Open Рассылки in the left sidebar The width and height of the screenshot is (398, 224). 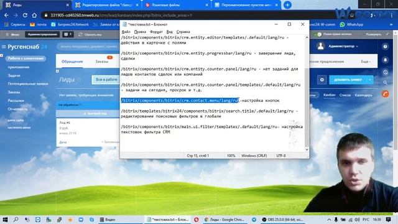(16, 101)
